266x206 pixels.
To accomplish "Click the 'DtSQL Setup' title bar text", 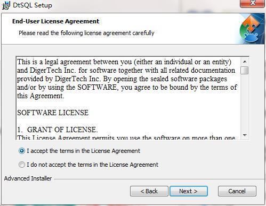I will click(33, 5).
